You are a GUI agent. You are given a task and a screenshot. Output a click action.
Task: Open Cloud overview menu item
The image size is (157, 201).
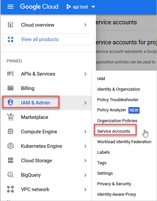(37, 25)
